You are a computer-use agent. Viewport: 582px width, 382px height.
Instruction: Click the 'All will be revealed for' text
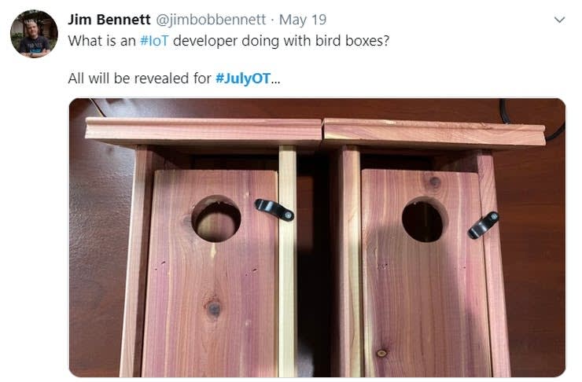pos(139,79)
